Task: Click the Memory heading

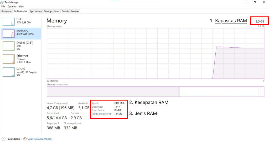Action: coord(57,21)
